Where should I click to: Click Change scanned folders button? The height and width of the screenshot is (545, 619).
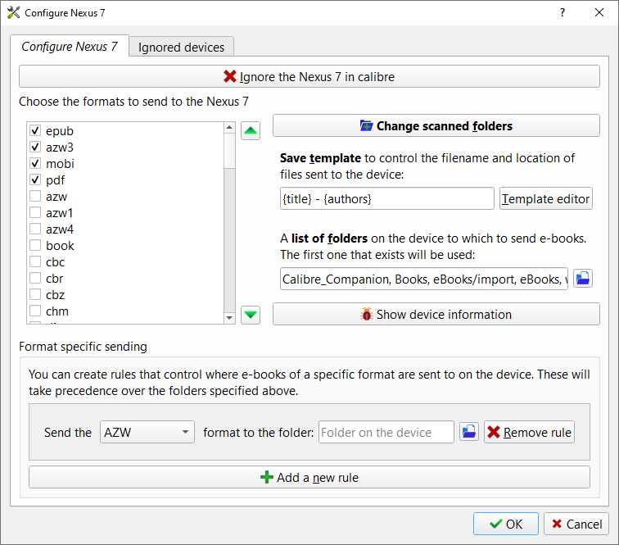click(x=436, y=125)
